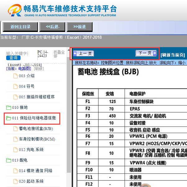Viewport: 187px width, 187px height.
Task: Click the 保险丝 column header
Action: (88, 94)
